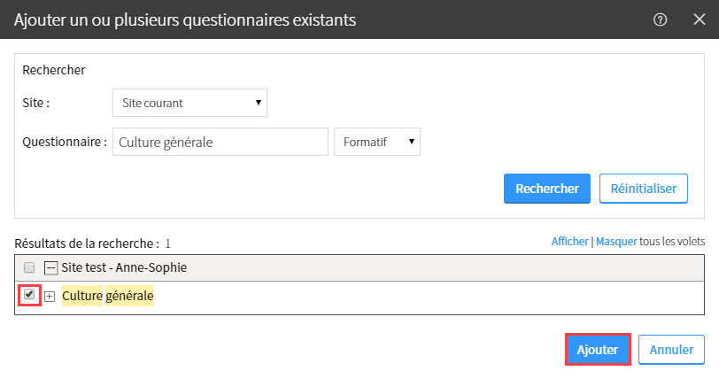Open the Formatif type combo box

pyautogui.click(x=377, y=142)
